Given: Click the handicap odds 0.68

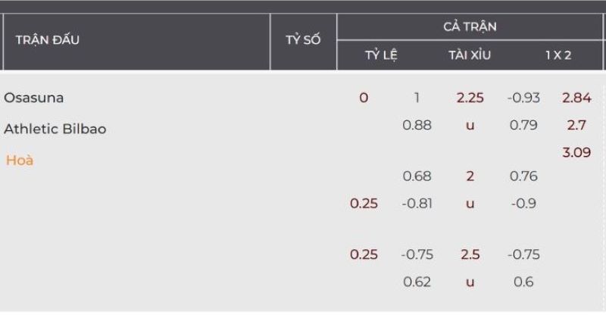Looking at the screenshot, I should [x=417, y=176].
